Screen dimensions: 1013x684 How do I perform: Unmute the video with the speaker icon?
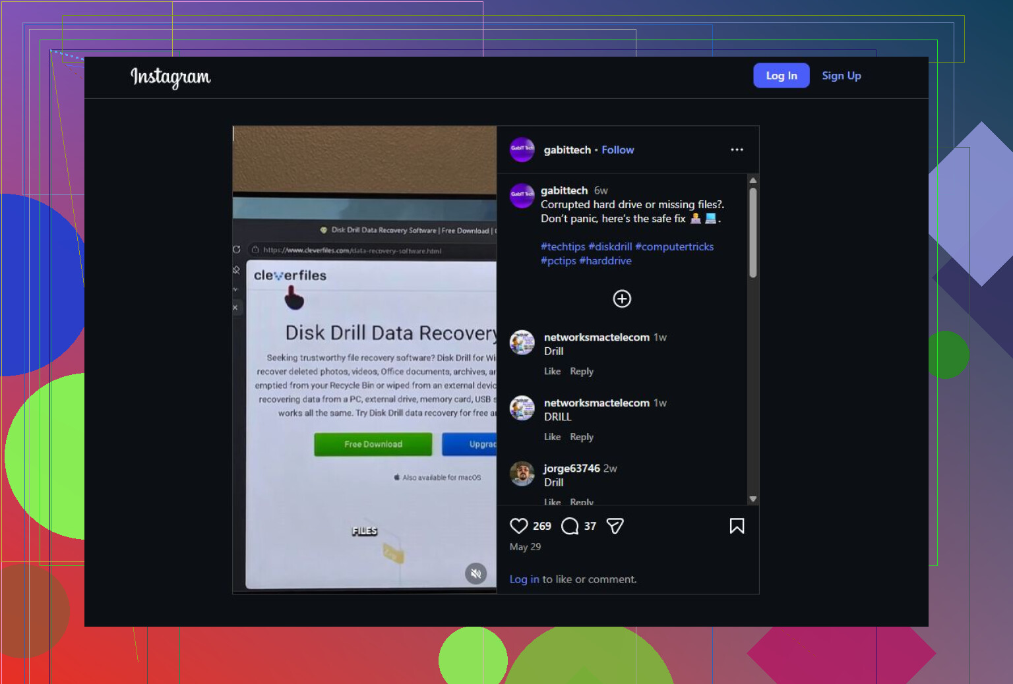476,573
